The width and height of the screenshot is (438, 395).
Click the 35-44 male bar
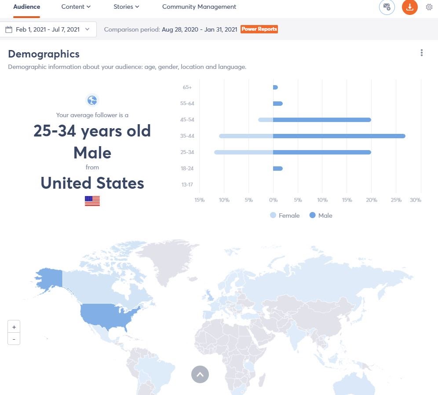pos(339,136)
